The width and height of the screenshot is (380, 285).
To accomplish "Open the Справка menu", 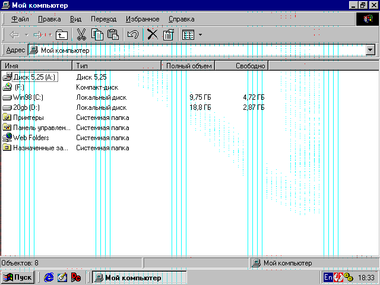I will [x=181, y=19].
